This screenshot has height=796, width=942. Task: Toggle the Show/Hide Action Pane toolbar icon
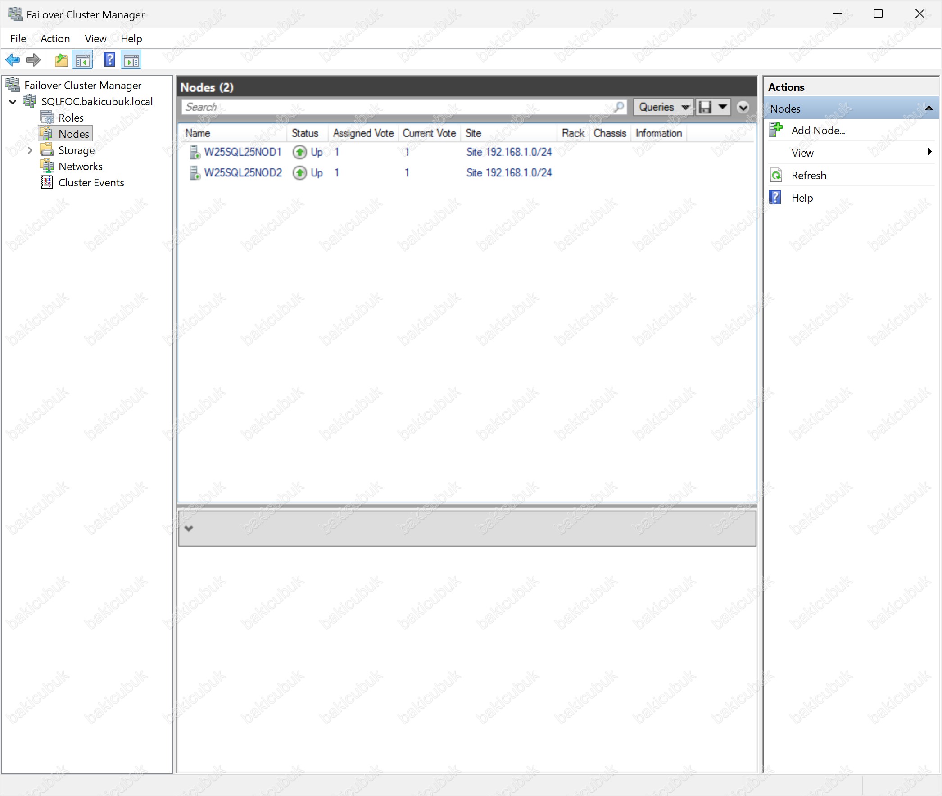tap(131, 59)
